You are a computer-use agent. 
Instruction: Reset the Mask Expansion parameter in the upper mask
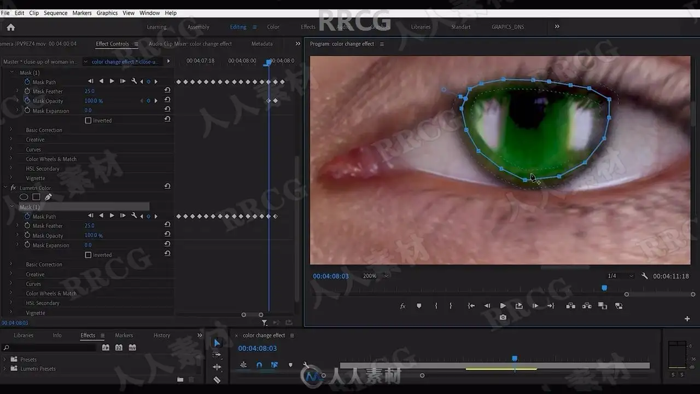167,110
